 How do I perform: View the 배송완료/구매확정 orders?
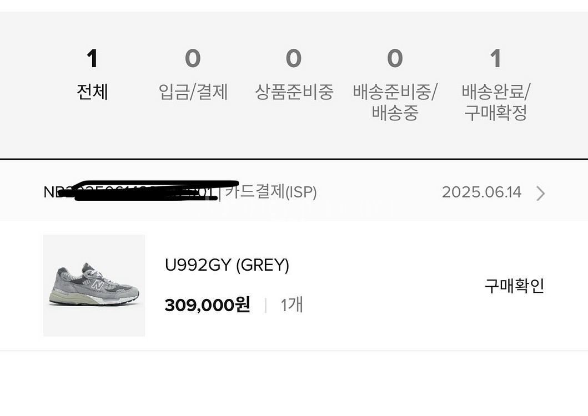coord(496,103)
